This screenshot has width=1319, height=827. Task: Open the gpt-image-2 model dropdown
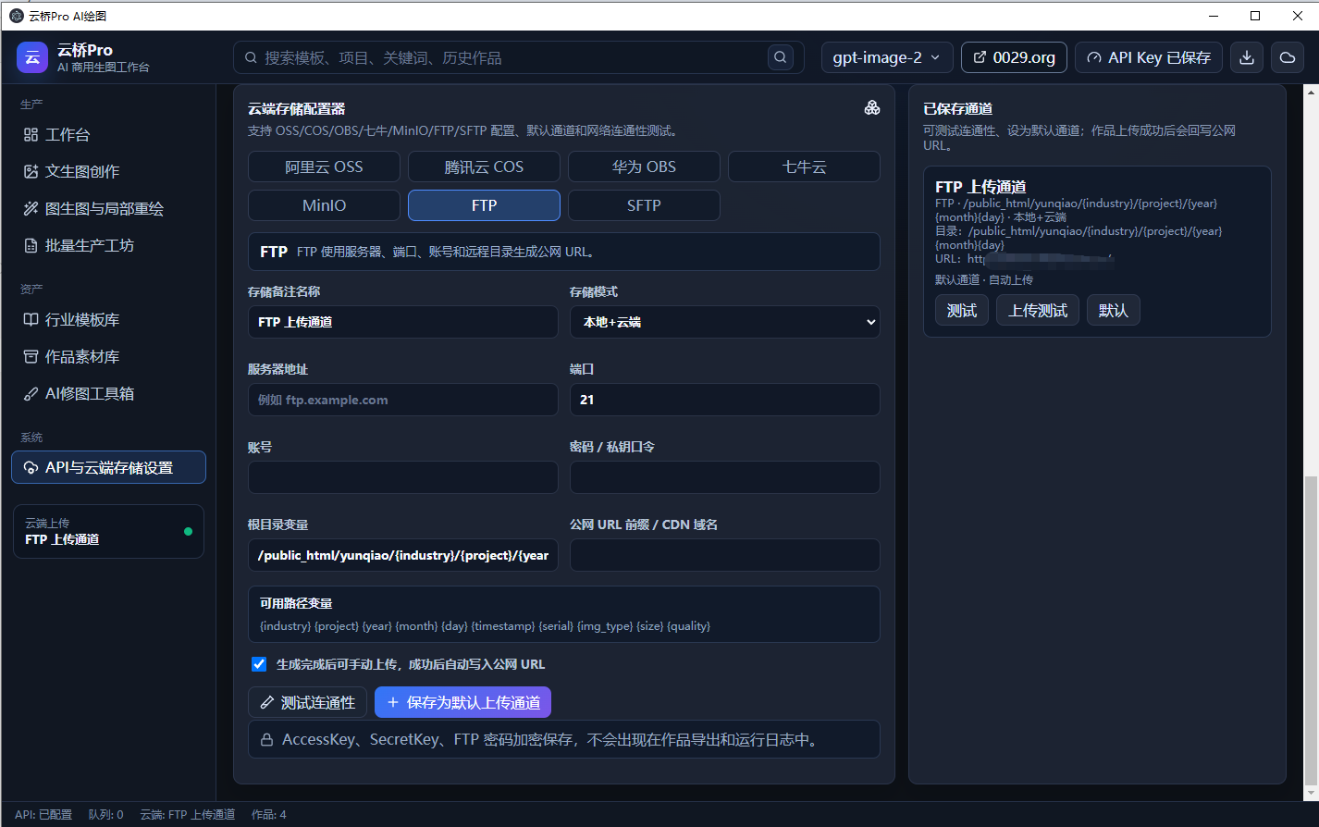pos(886,57)
